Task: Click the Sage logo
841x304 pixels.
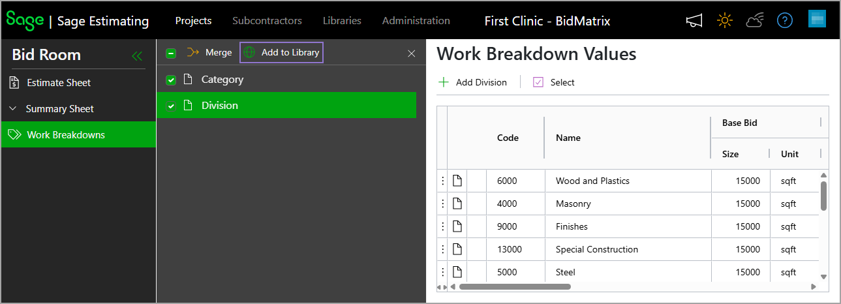Action: pyautogui.click(x=25, y=20)
